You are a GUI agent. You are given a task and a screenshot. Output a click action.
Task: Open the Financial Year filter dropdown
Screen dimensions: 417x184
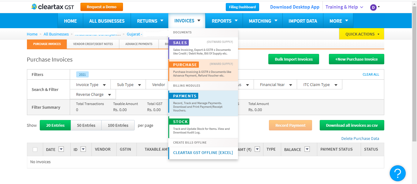(276, 85)
